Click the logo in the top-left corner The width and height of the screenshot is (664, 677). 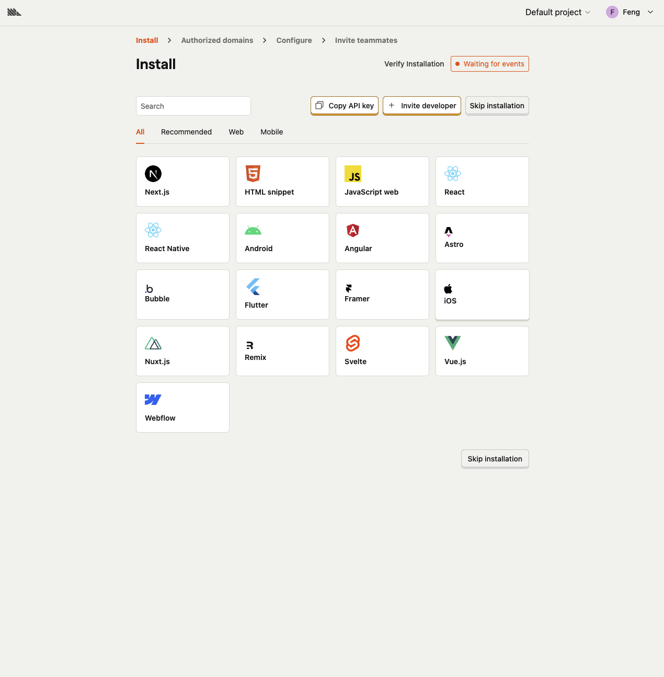tap(14, 12)
